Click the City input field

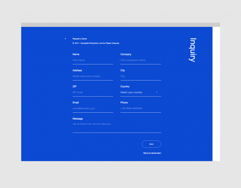point(141,76)
